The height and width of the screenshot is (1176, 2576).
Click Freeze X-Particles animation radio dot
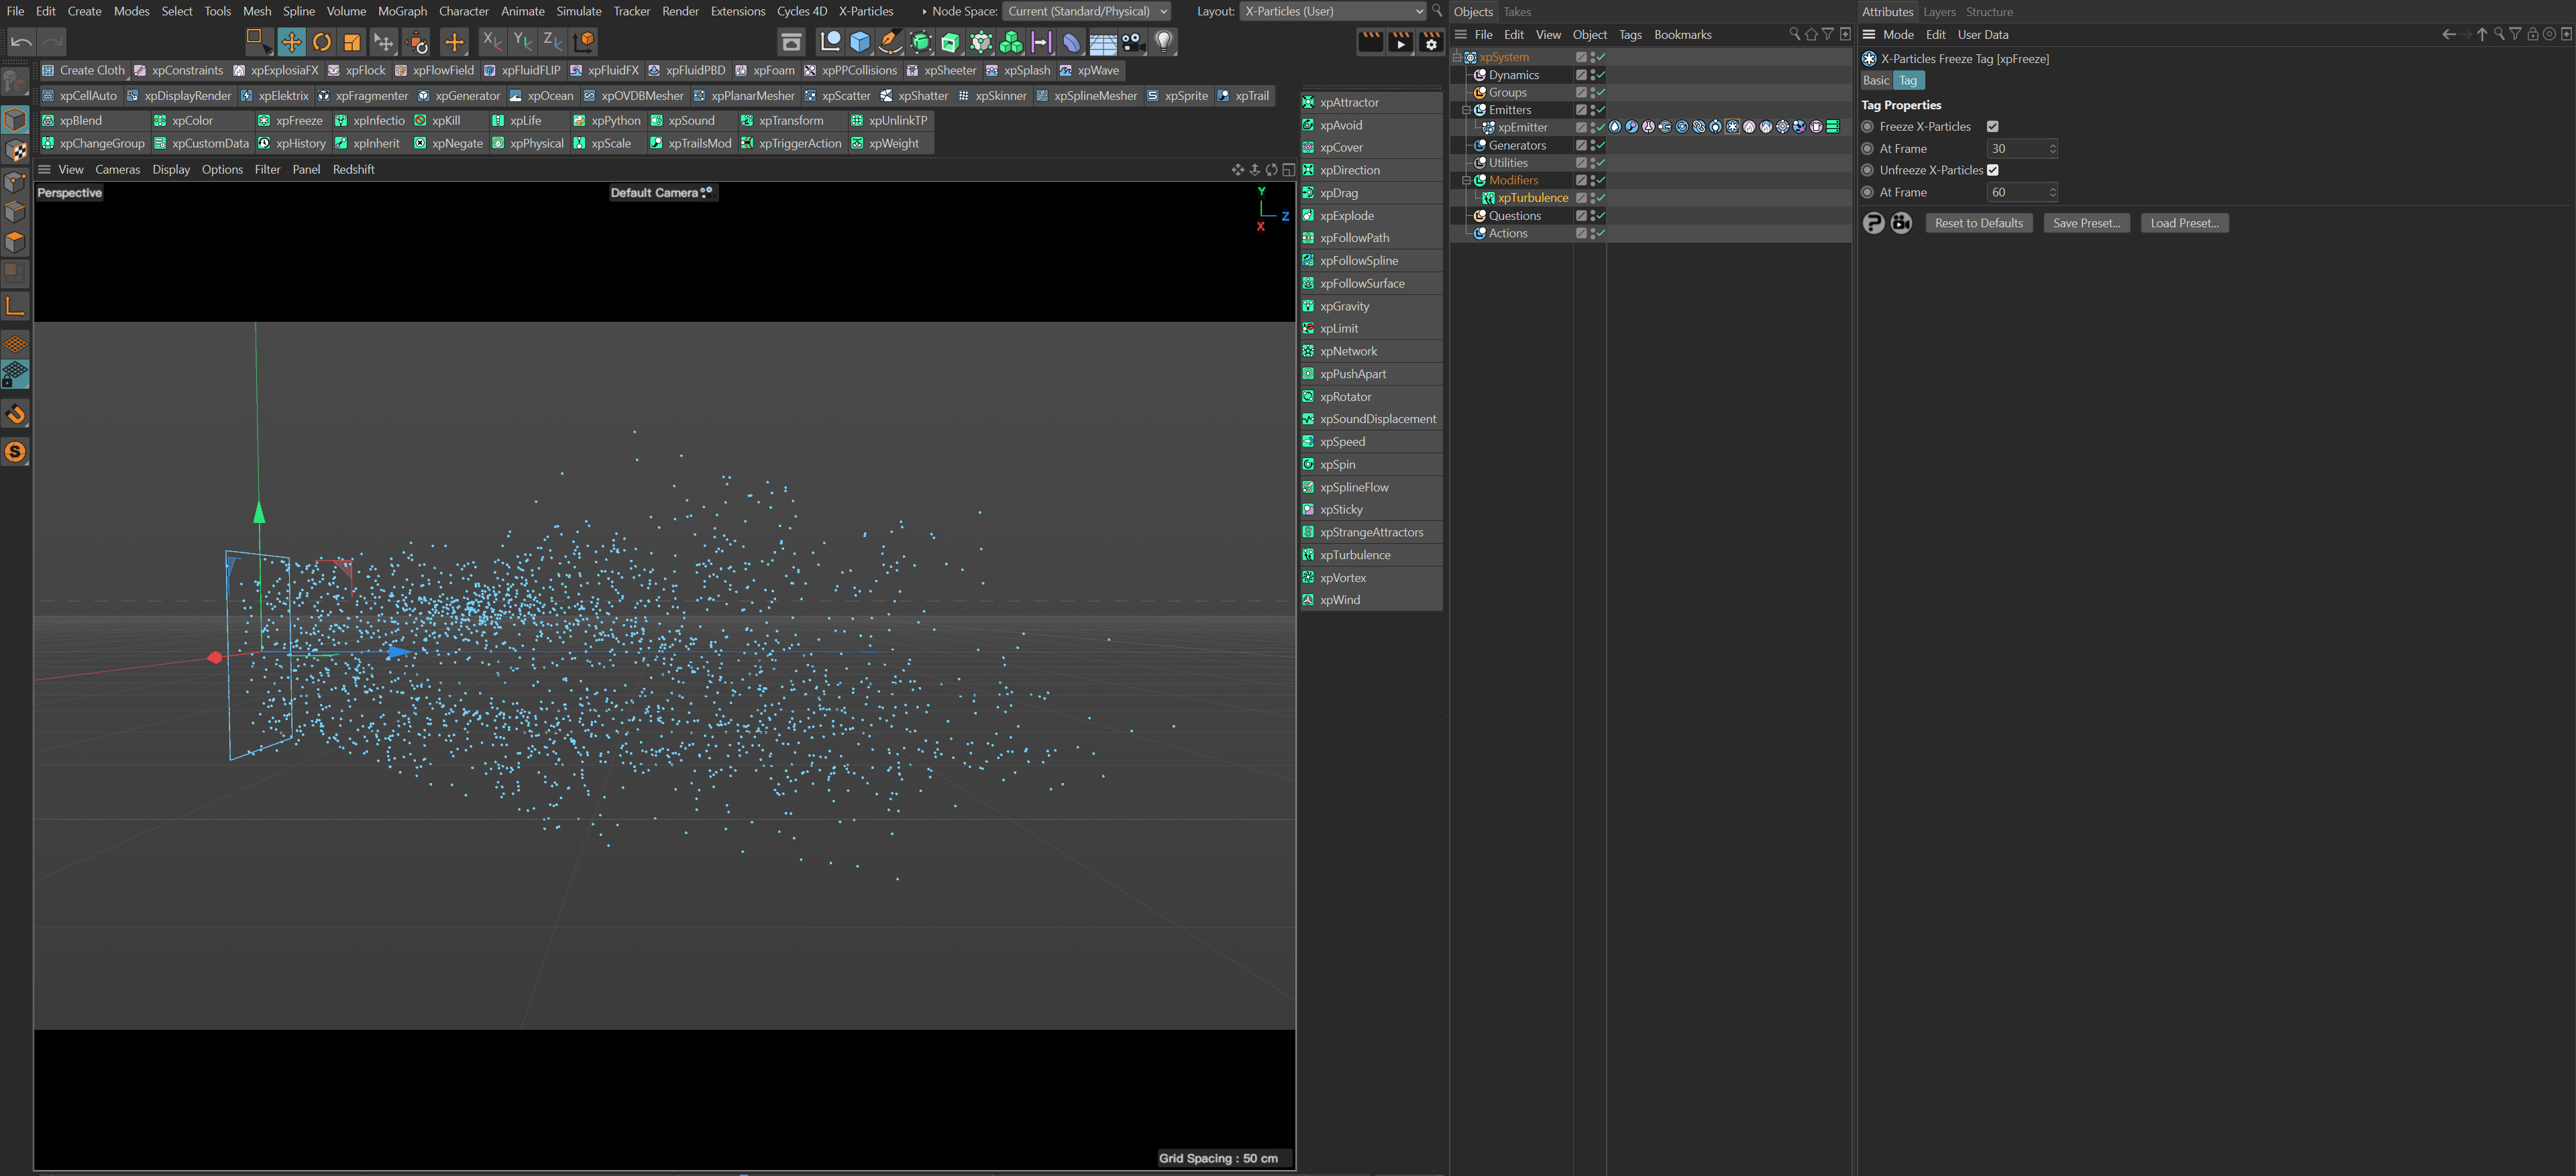pos(1867,127)
